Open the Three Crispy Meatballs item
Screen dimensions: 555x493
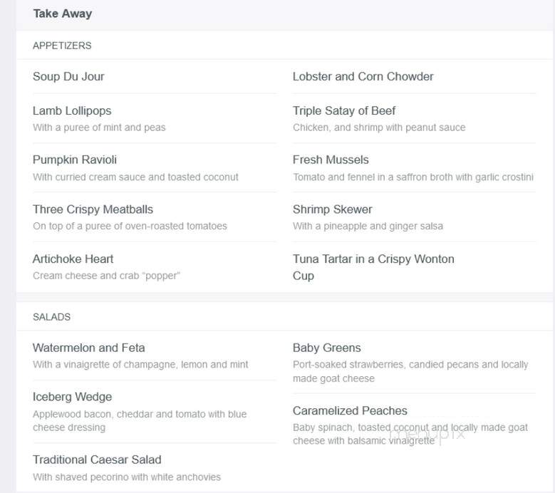[x=93, y=209]
